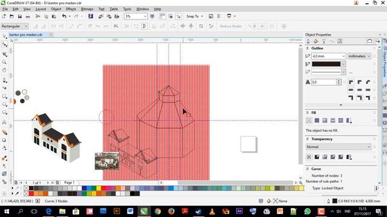Select the Rectangle tool in the toolbox
Image resolution: width=387 pixels, height=217 pixels.
tap(4, 96)
